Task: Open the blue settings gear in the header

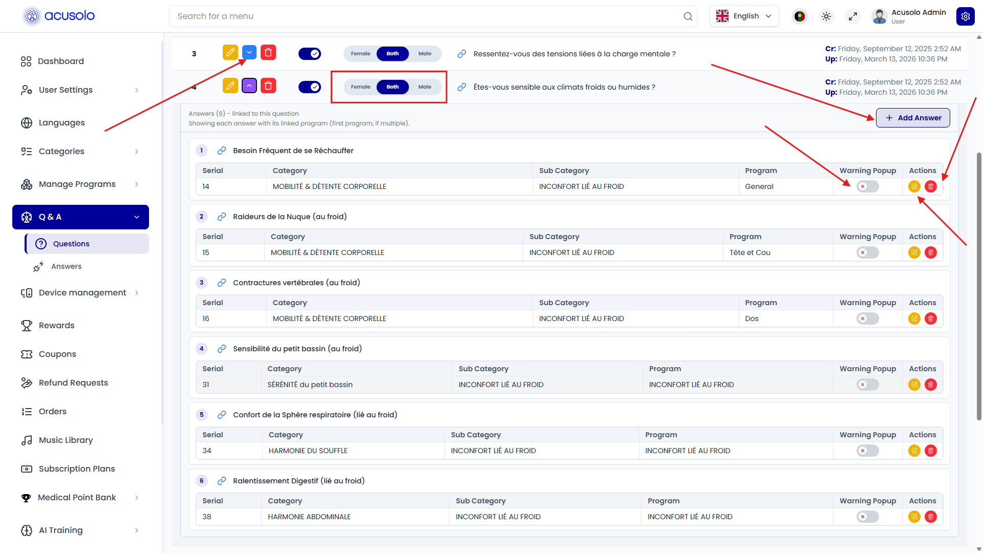Action: pyautogui.click(x=965, y=16)
